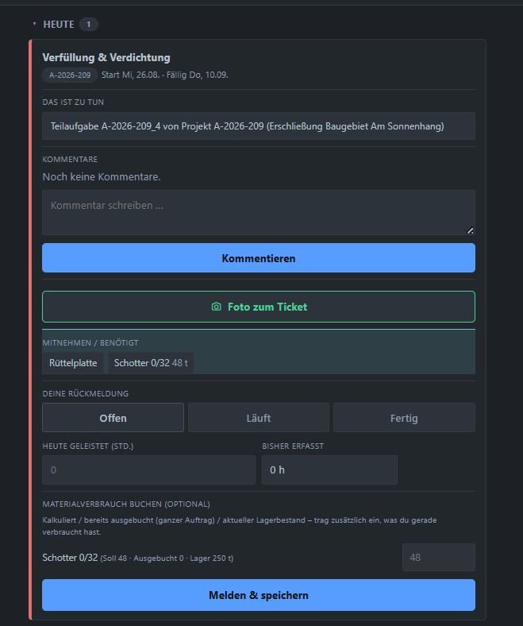Set status to Offen
The image size is (523, 626).
(x=113, y=418)
